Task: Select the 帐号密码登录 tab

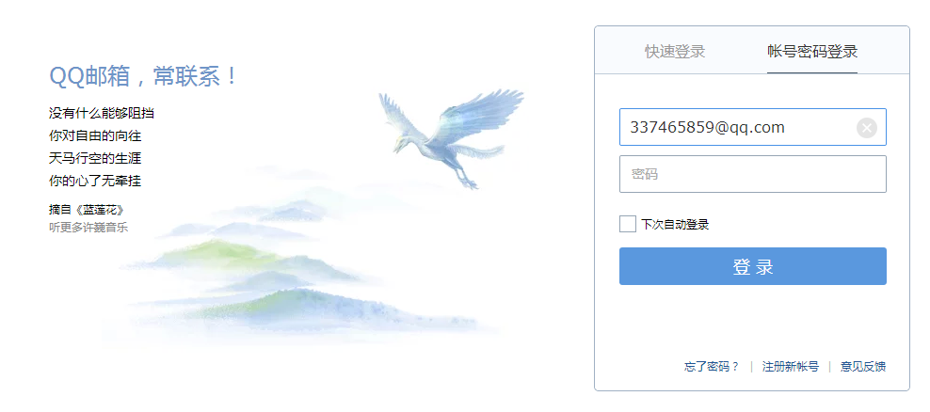Action: pos(812,52)
